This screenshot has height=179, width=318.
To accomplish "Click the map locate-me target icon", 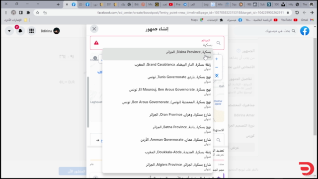I will [x=217, y=76].
